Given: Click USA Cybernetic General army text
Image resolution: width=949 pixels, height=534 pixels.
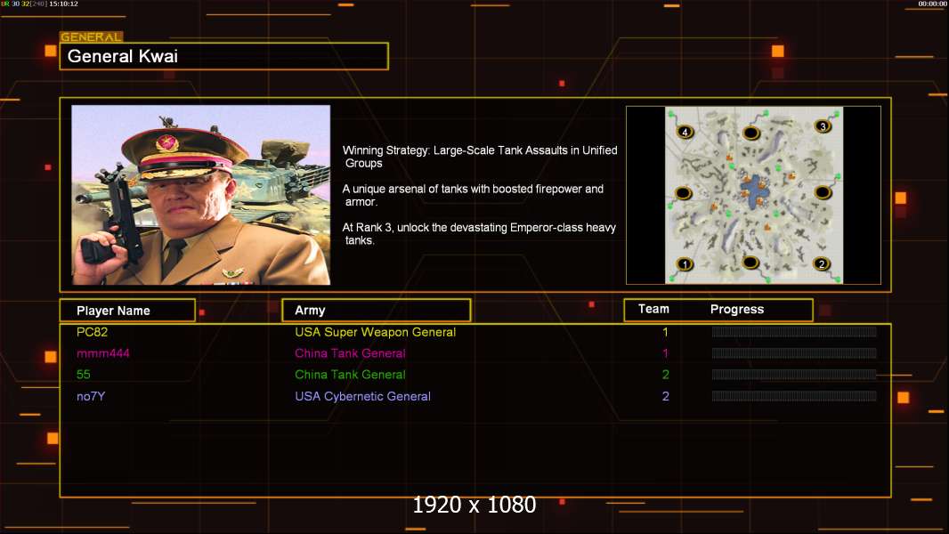Looking at the screenshot, I should coord(362,396).
